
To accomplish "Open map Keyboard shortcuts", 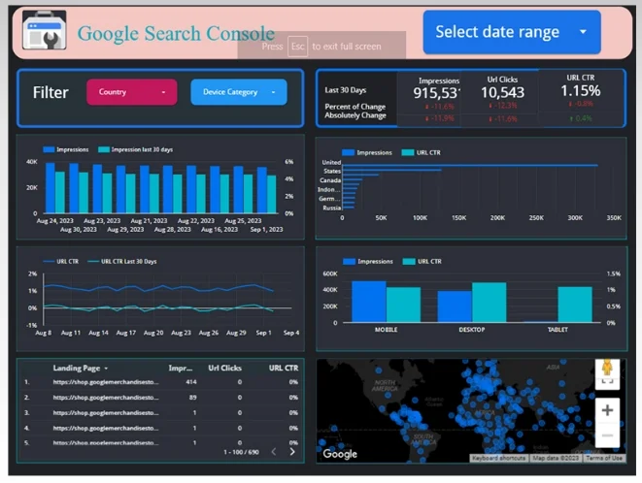I will [498, 458].
